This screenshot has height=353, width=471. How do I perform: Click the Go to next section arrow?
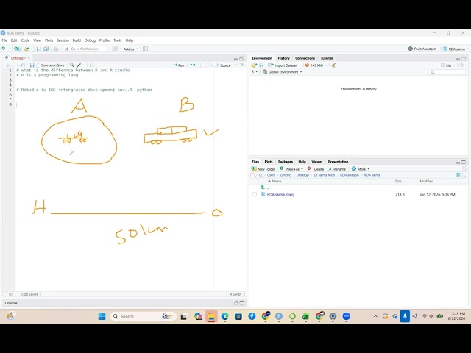[x=207, y=65]
